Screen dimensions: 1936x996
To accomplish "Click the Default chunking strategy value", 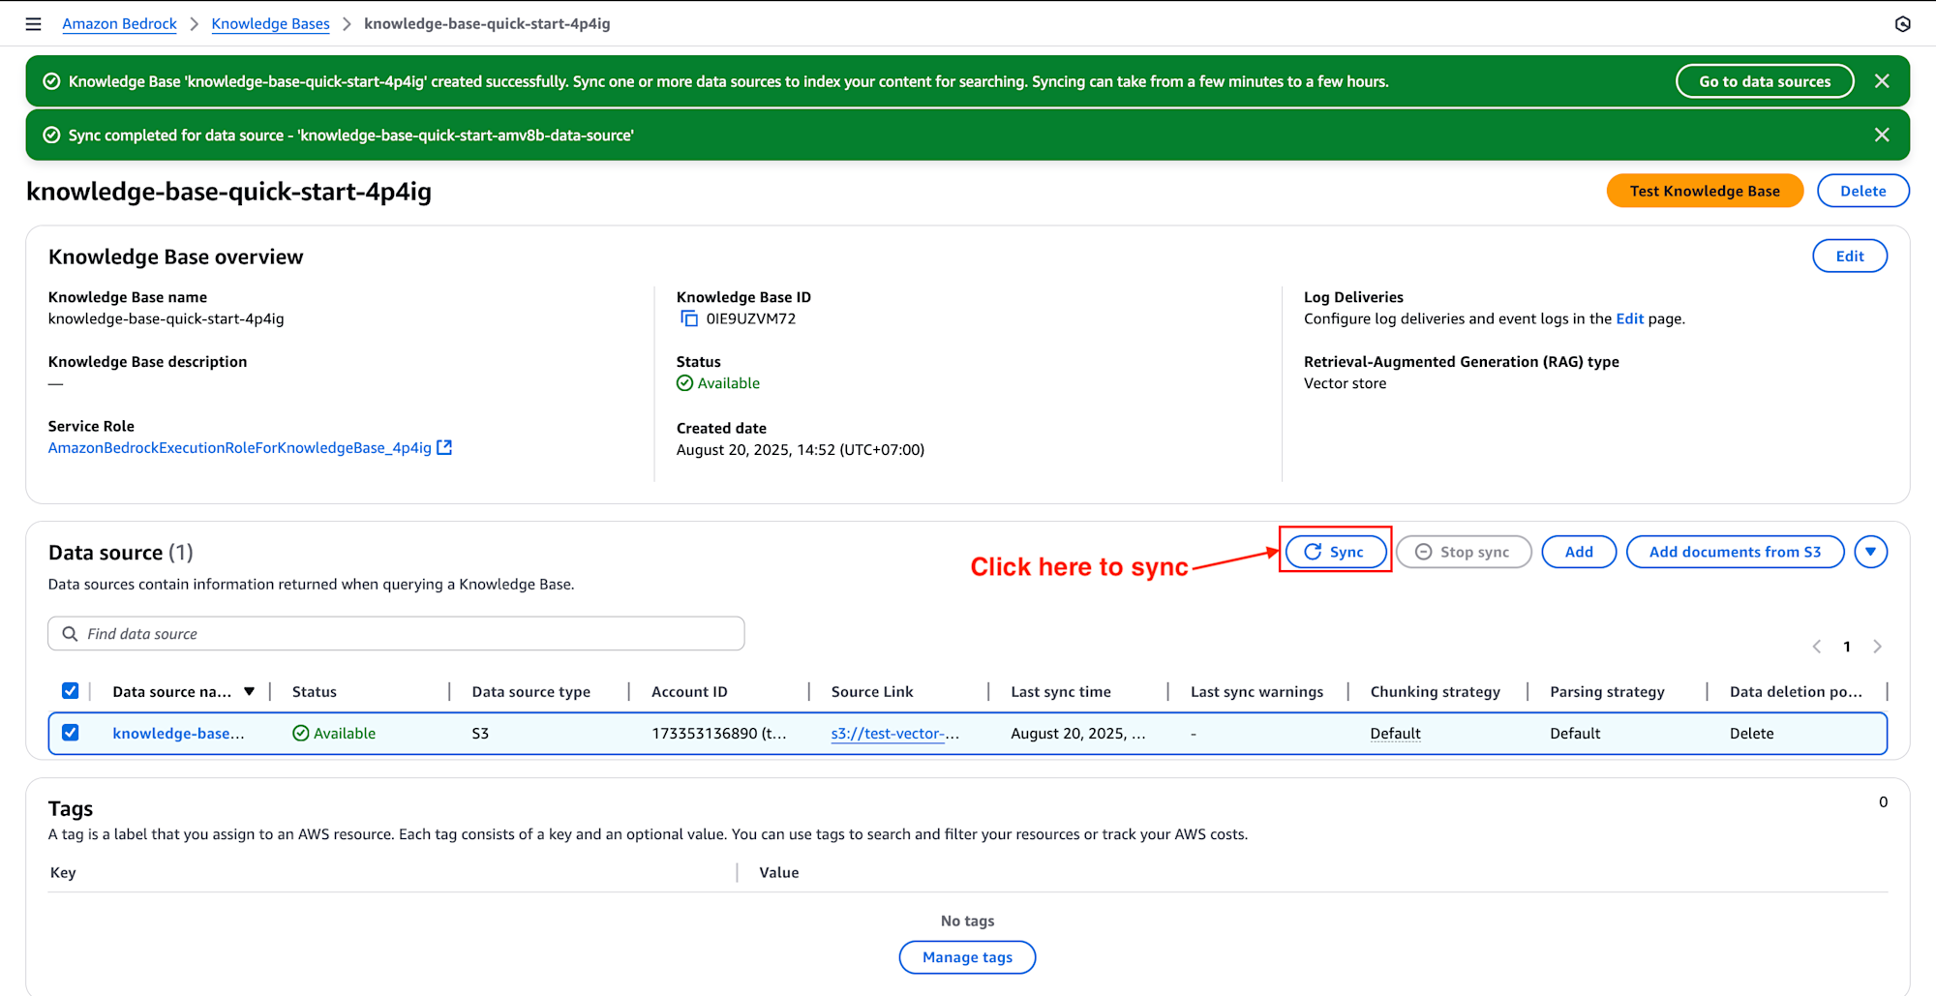I will [x=1395, y=734].
